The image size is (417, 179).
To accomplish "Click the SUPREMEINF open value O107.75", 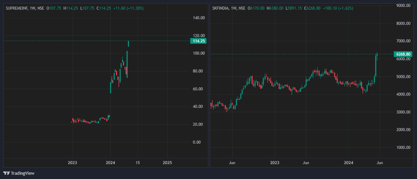I will 55,8.
